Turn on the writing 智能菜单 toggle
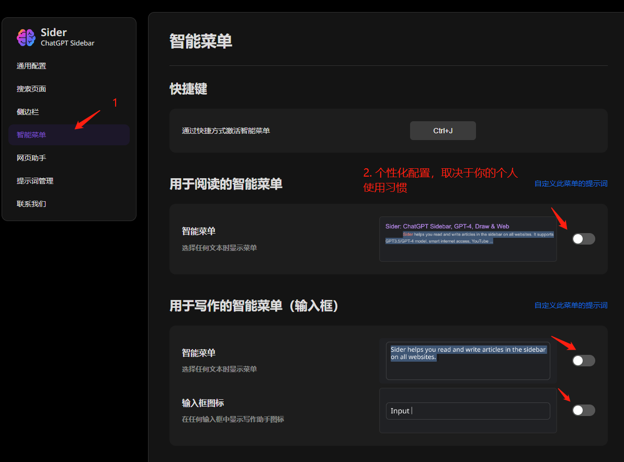This screenshot has width=624, height=462. pyautogui.click(x=583, y=361)
